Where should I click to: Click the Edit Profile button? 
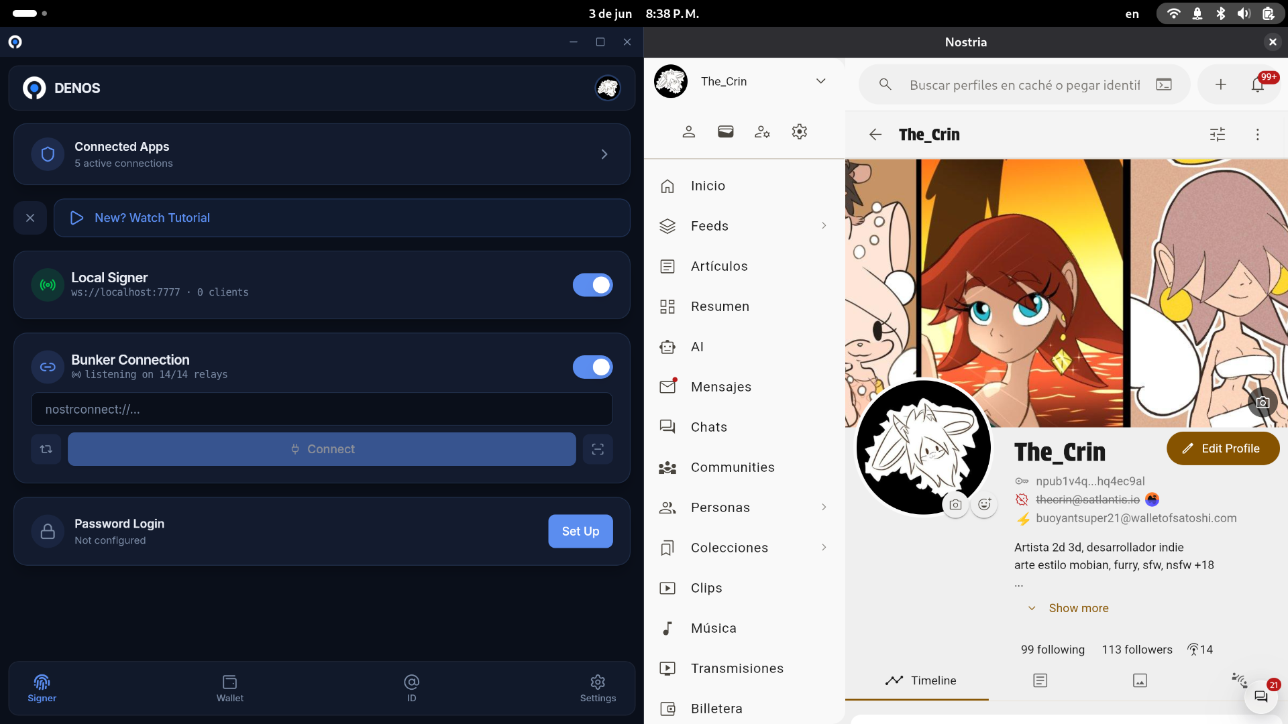[1223, 448]
